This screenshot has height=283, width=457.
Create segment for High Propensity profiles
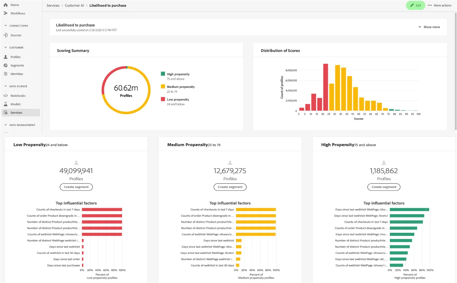tap(384, 187)
